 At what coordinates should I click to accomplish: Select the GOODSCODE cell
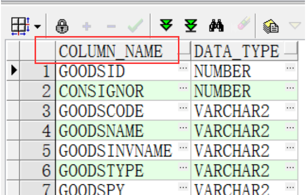tap(123, 111)
